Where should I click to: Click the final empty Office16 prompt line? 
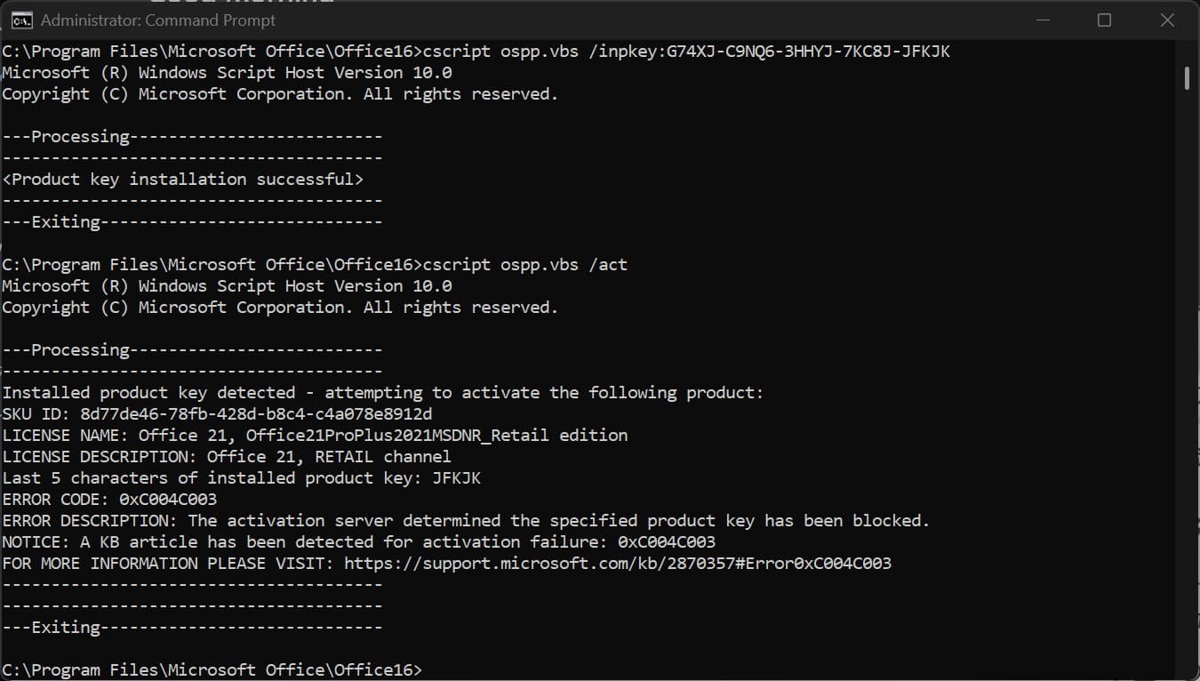click(x=212, y=669)
